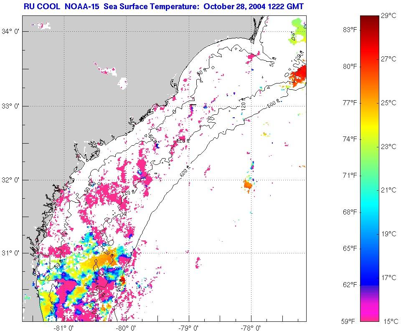The image size is (401, 331).
Task: Click the 68°F colorbar label
Action: [350, 212]
